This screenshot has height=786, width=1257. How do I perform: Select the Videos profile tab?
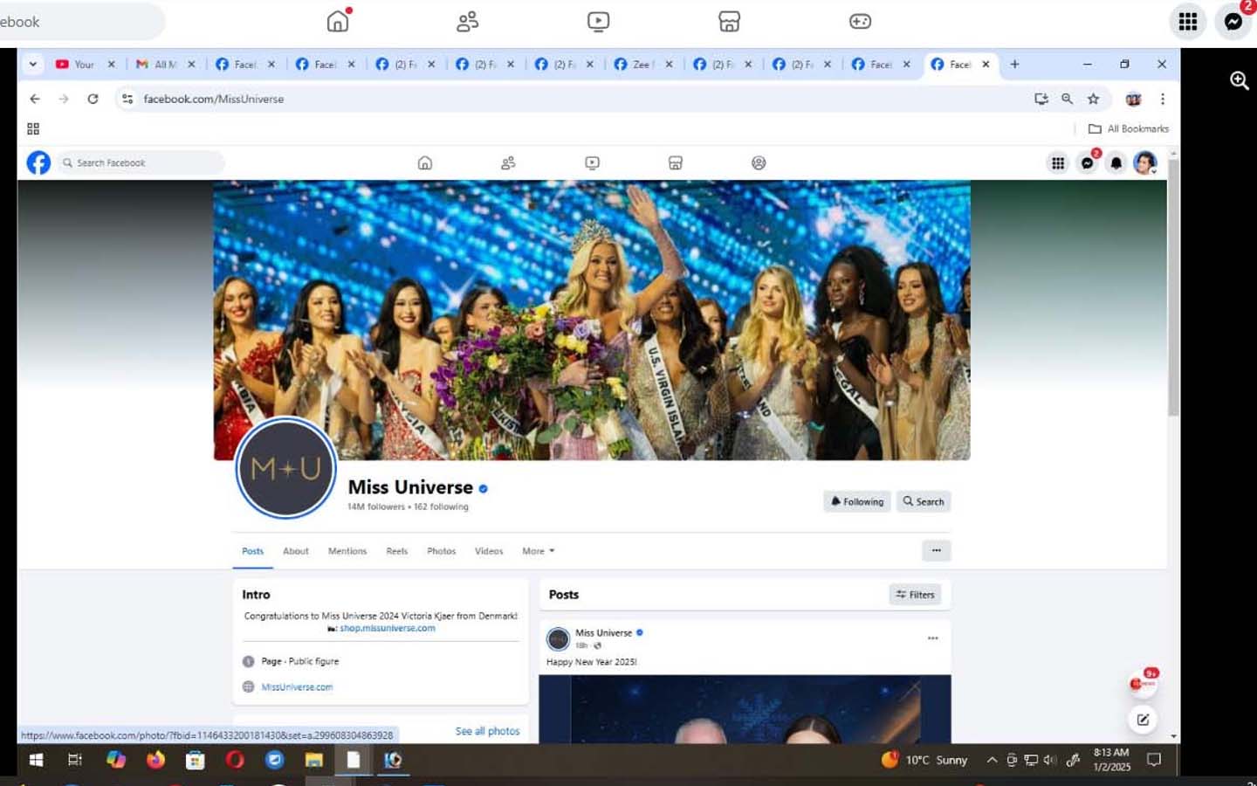pos(489,551)
